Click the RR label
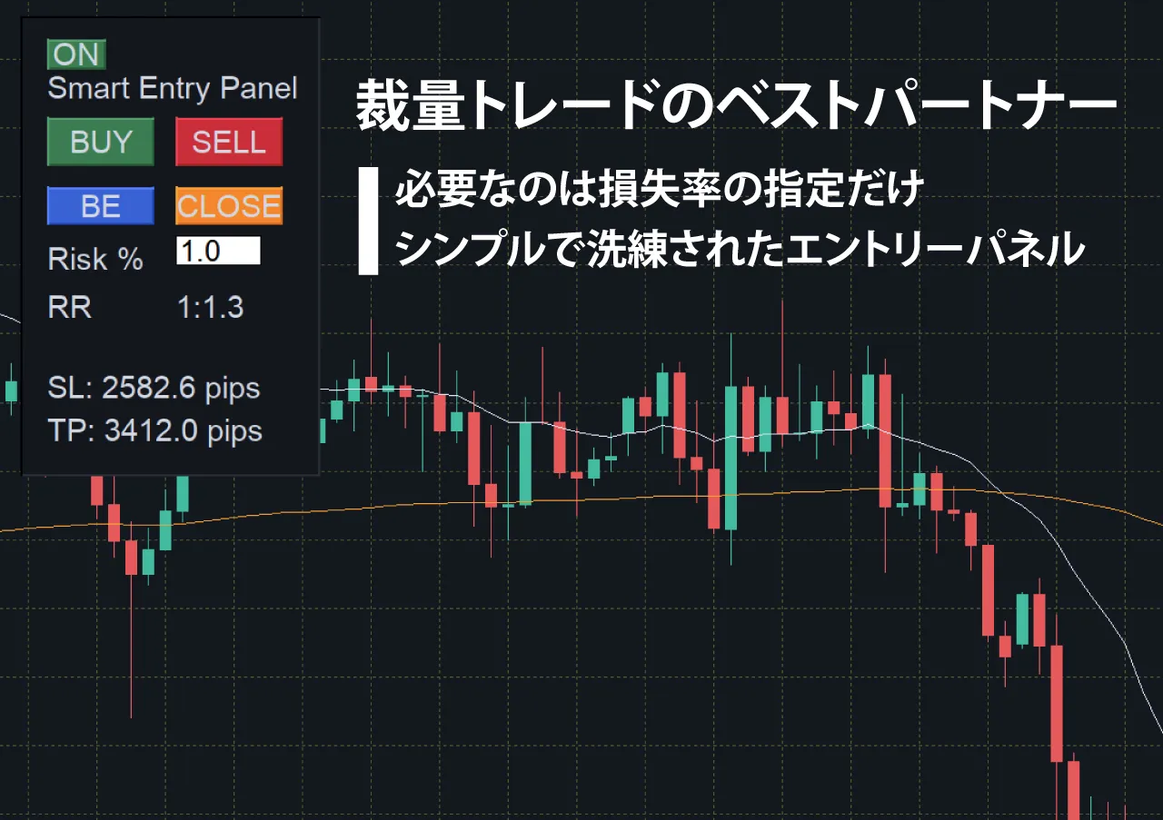The width and height of the screenshot is (1163, 820). [70, 307]
